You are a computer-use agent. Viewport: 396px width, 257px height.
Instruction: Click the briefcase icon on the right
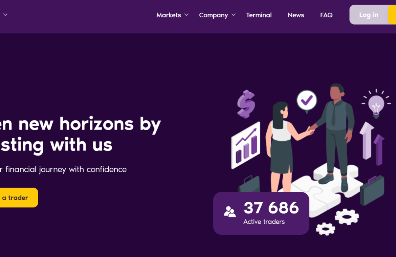(x=372, y=190)
